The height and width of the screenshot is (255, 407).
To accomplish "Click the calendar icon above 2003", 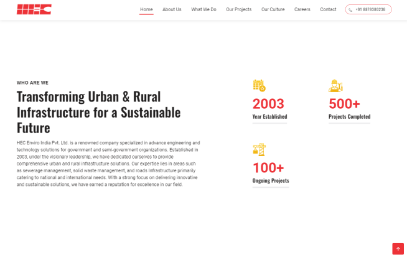I will pyautogui.click(x=259, y=86).
